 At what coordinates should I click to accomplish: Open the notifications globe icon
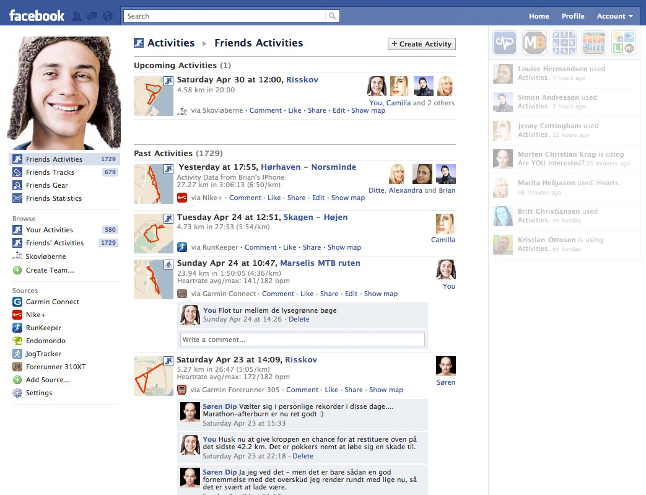(x=107, y=16)
